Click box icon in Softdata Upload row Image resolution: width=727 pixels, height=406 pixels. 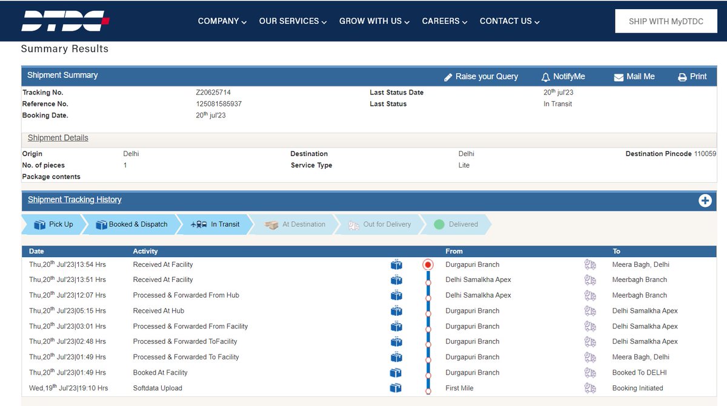[x=396, y=388]
